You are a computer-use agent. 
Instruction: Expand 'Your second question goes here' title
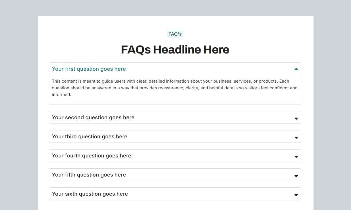point(93,118)
